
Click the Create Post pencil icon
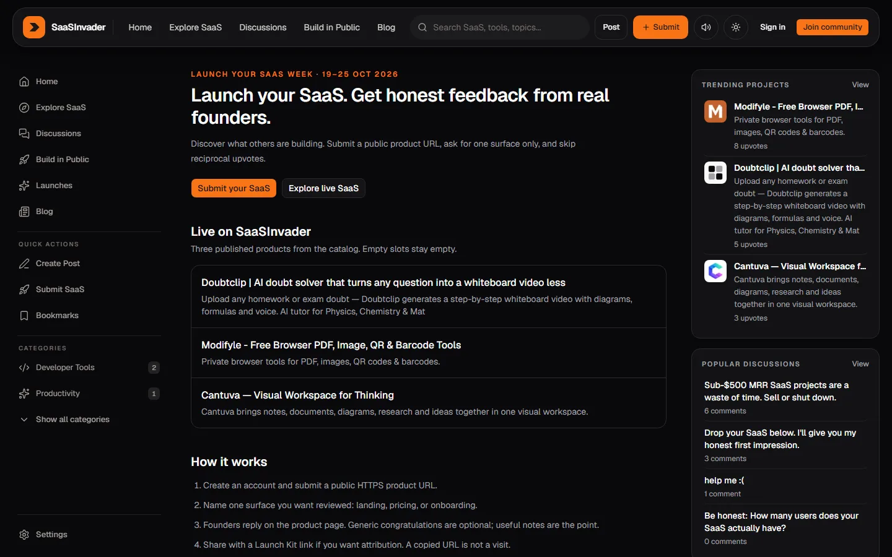tap(24, 264)
